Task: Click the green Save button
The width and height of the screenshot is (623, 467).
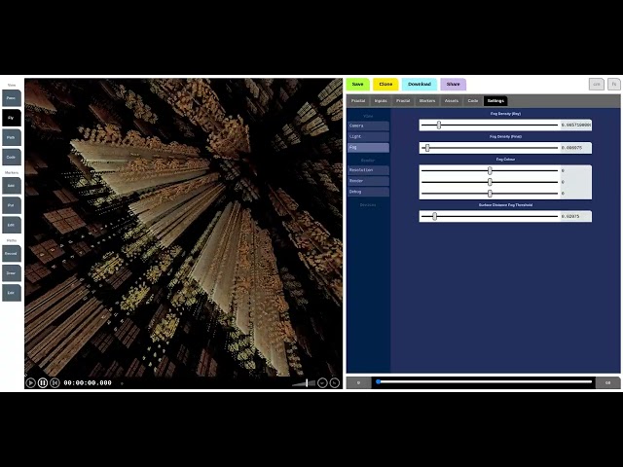Action: tap(357, 85)
